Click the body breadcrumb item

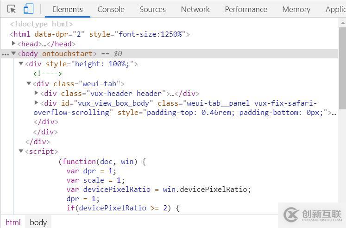click(38, 222)
